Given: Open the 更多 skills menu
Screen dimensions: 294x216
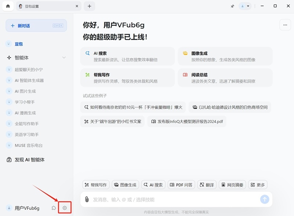Looking at the screenshot, I should (x=258, y=185).
